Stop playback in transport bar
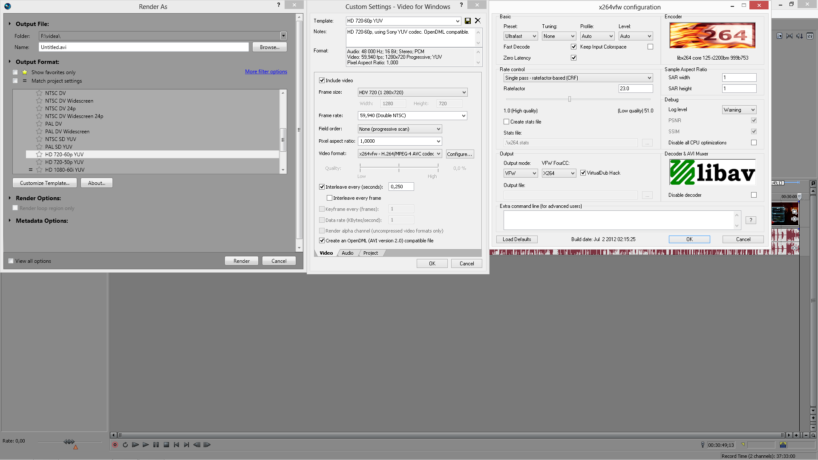The height and width of the screenshot is (460, 818). click(166, 445)
